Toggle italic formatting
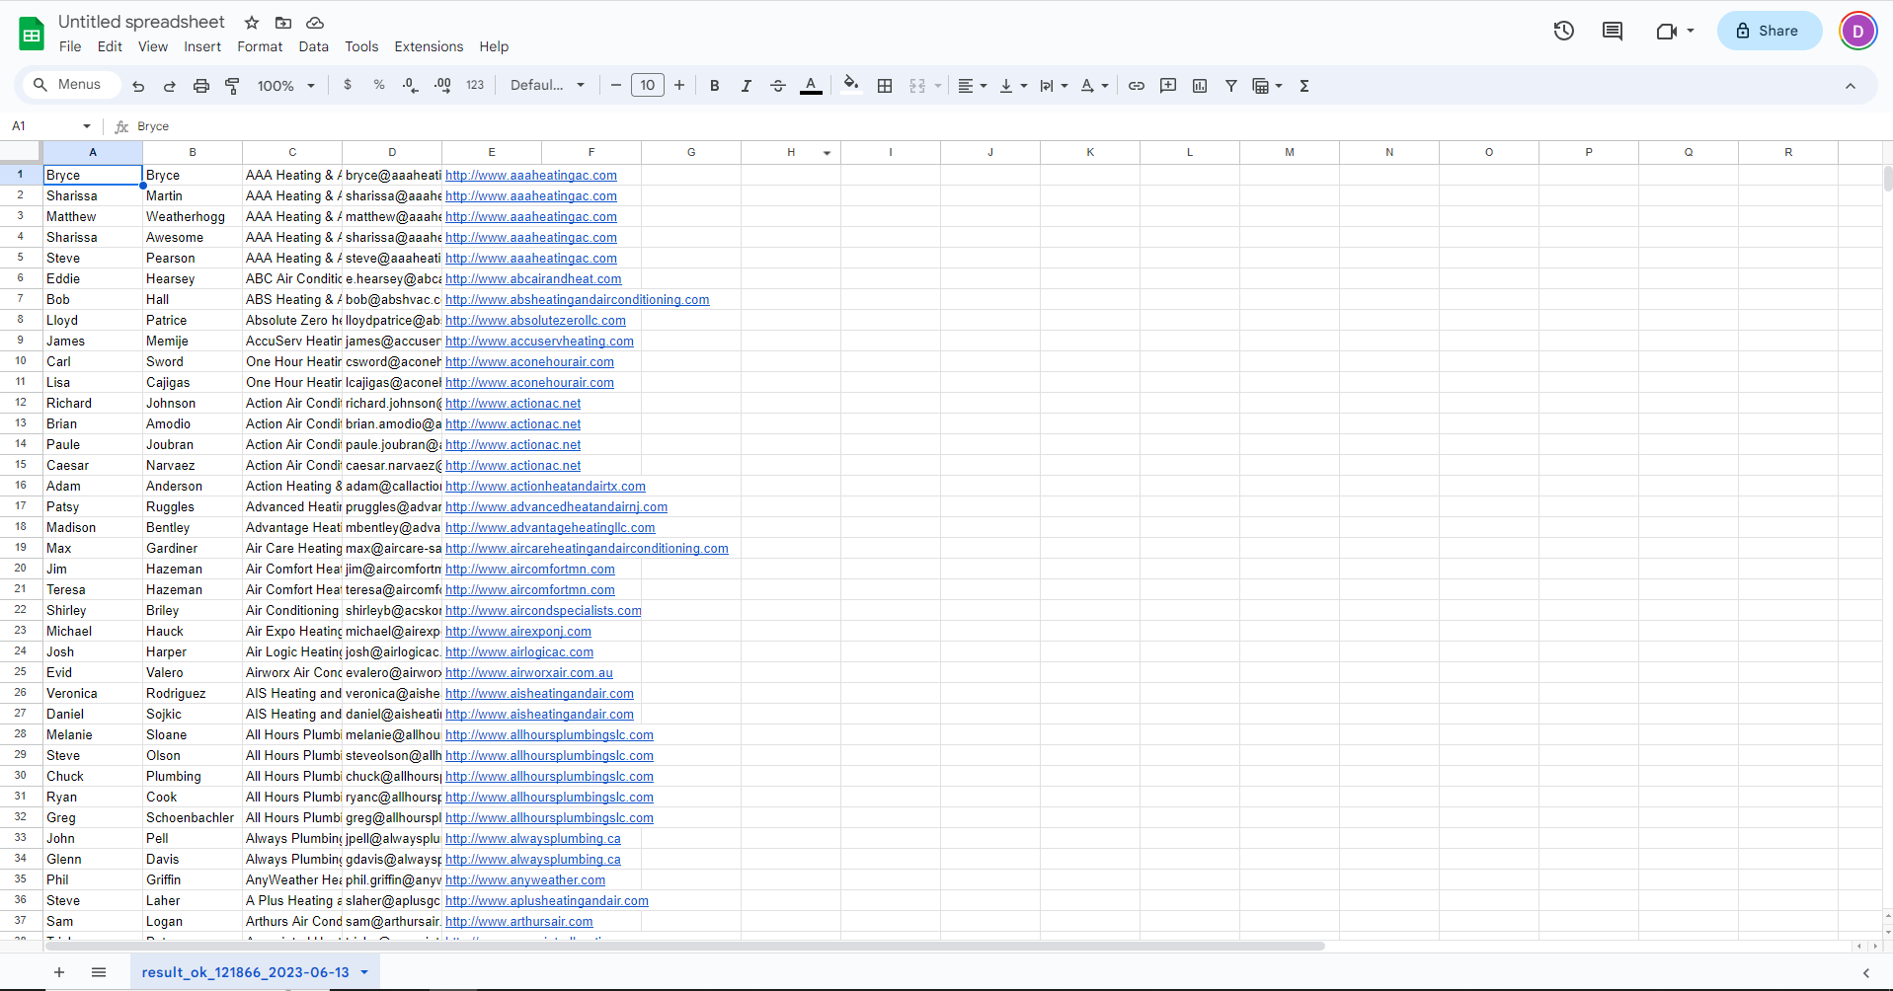 pos(747,86)
